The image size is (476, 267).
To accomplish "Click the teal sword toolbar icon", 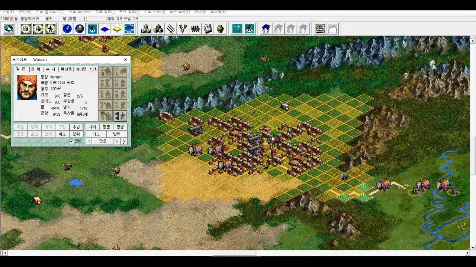I will [x=237, y=29].
